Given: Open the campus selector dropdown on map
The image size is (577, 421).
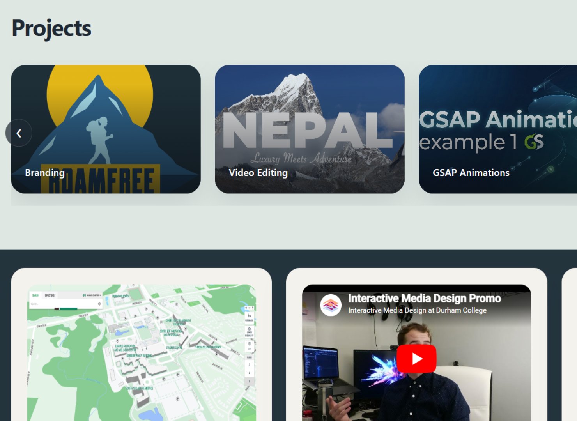Looking at the screenshot, I should coord(92,295).
